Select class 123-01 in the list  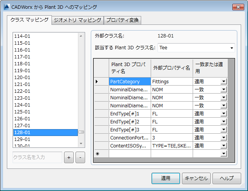45,98
